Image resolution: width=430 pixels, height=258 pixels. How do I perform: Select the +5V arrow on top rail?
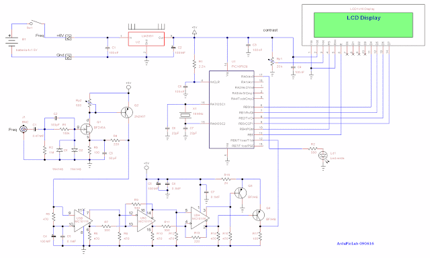194,32
